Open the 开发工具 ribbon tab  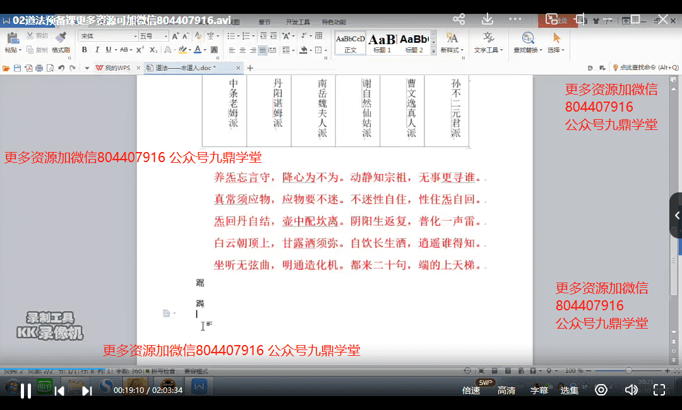pyautogui.click(x=296, y=22)
